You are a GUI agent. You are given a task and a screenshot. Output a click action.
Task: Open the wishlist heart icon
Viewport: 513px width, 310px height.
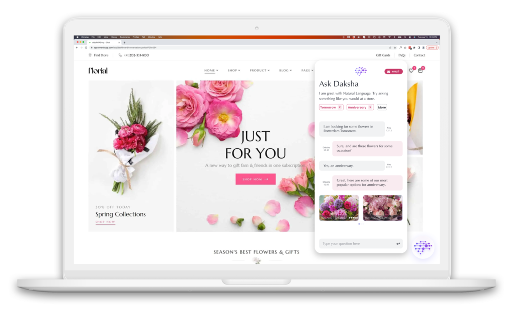411,71
